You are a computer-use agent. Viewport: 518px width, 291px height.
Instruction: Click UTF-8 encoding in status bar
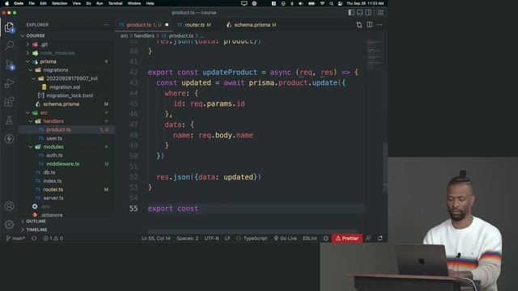pyautogui.click(x=211, y=238)
